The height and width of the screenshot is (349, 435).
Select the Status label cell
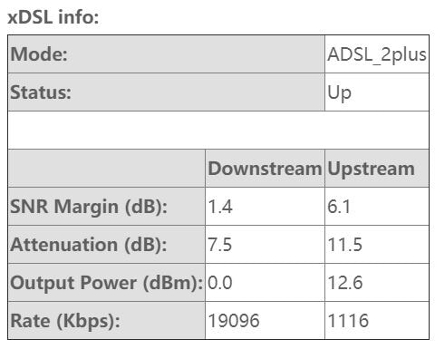coord(167,92)
